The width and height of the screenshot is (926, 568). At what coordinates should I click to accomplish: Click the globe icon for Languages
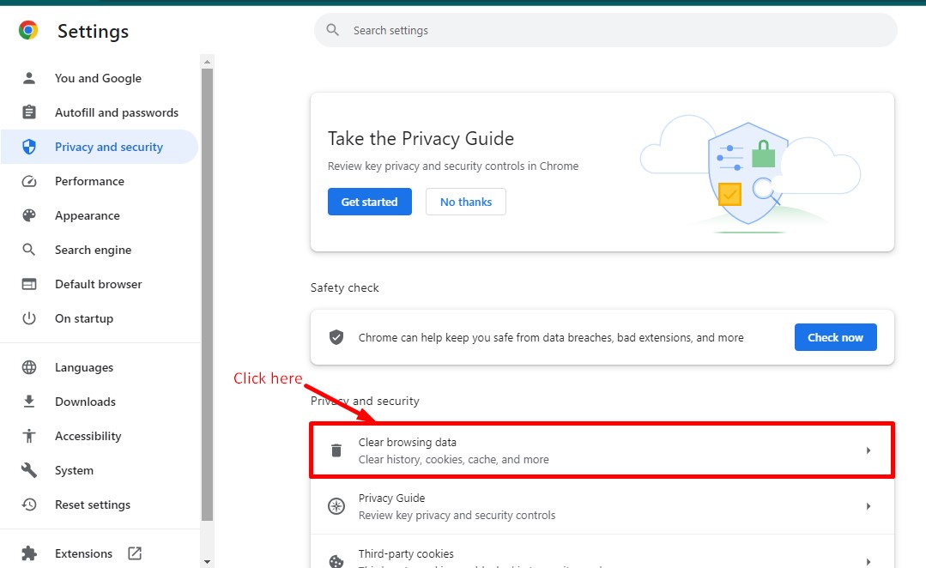(x=29, y=367)
